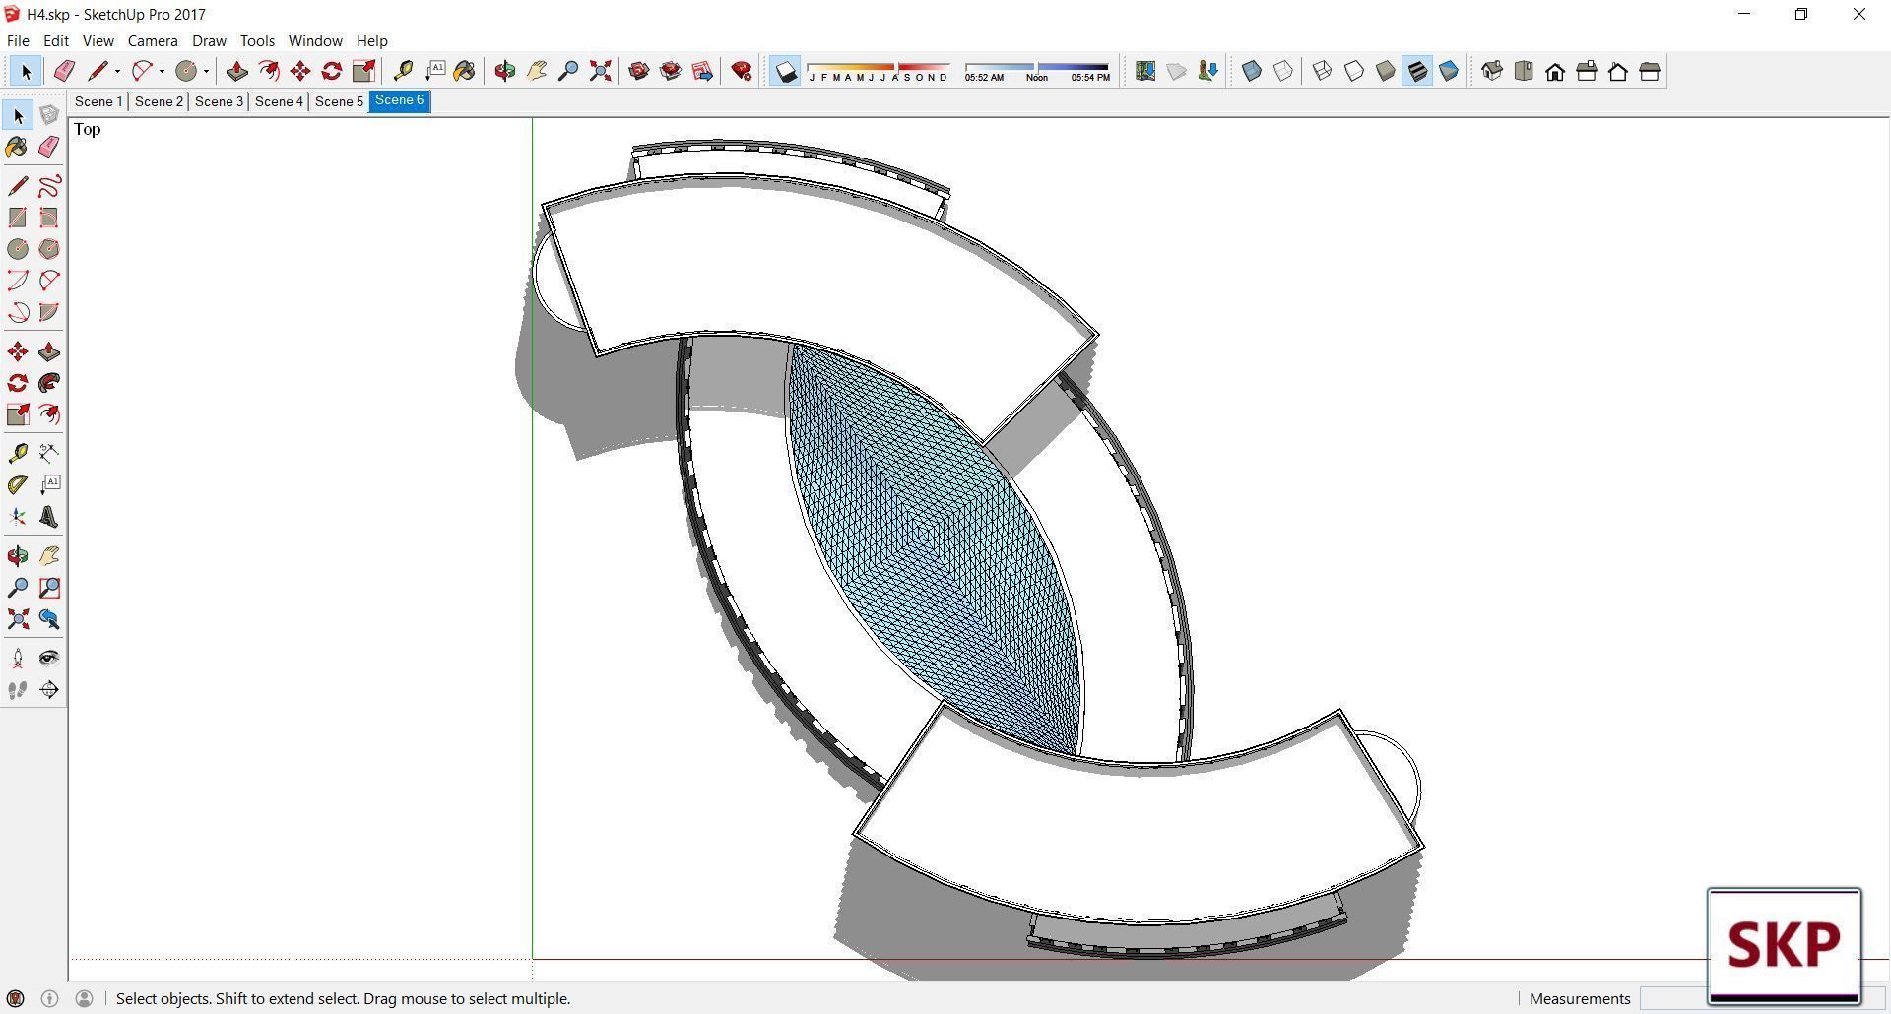Select the Dimension tool
The image size is (1891, 1014).
[x=49, y=453]
